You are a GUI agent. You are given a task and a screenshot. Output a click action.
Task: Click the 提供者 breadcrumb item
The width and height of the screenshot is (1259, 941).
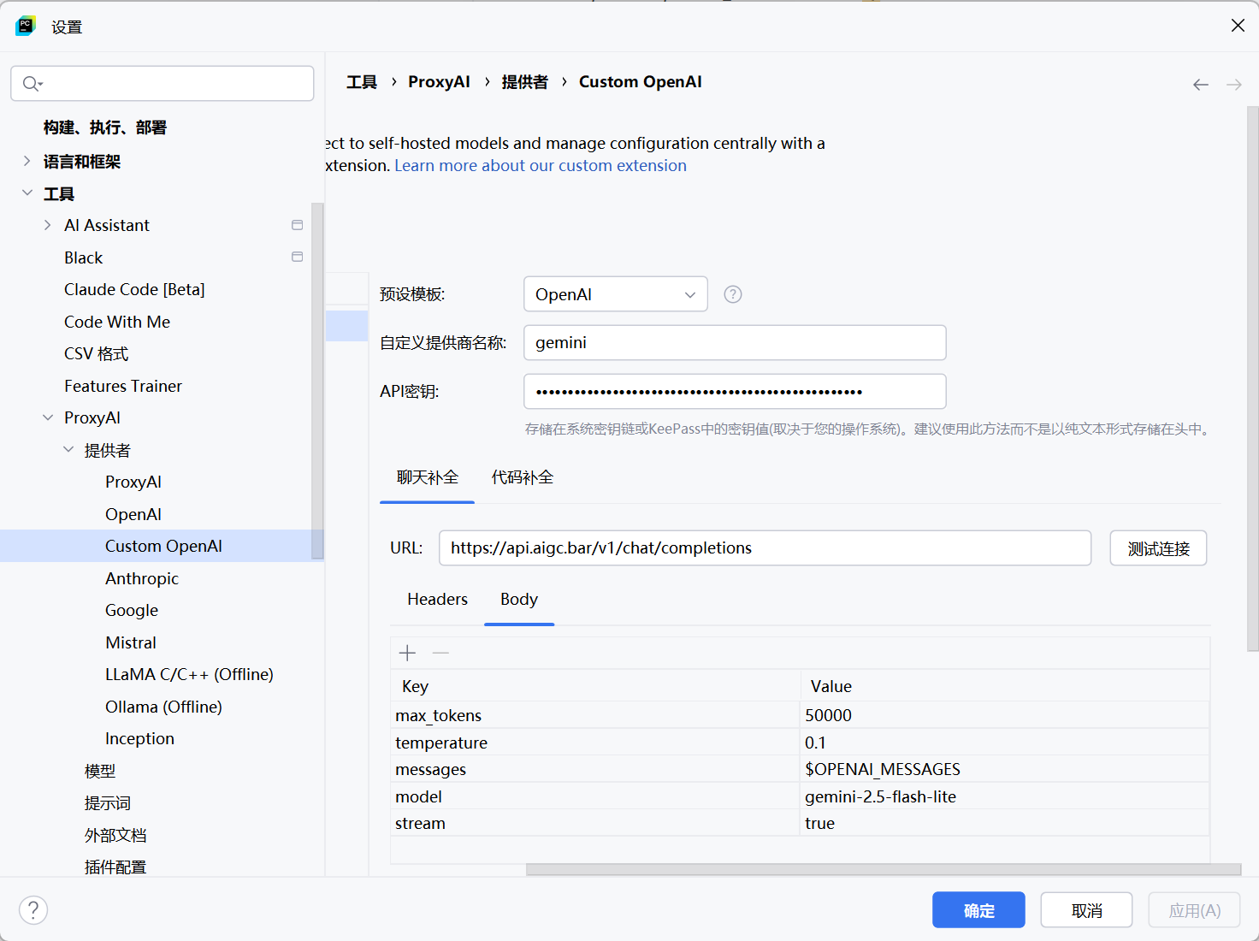[x=524, y=82]
